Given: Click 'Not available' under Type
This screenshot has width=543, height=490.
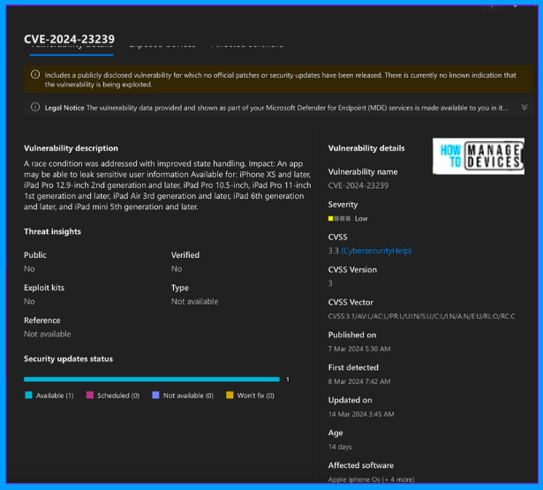Looking at the screenshot, I should 194,302.
